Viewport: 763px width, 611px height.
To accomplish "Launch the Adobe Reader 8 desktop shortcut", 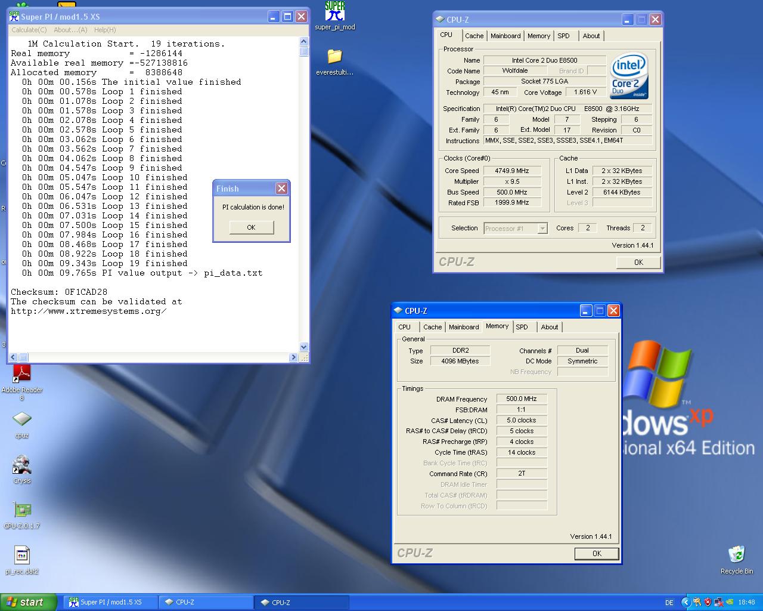I will [22, 382].
